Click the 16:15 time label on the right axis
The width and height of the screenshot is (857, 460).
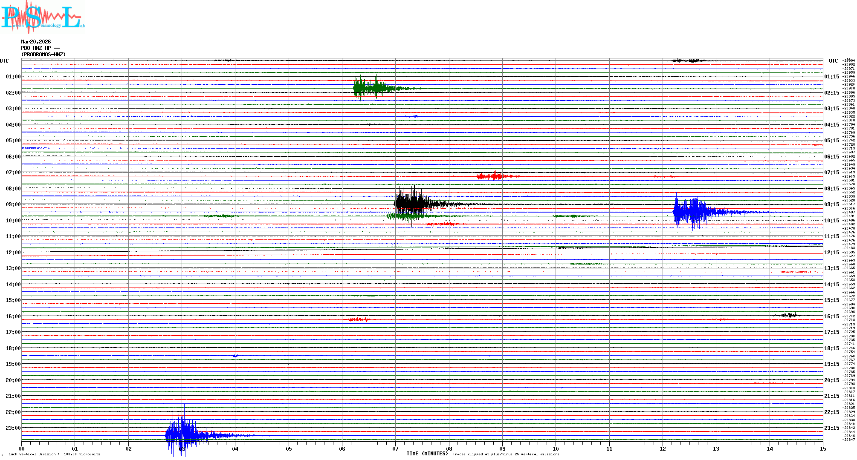click(x=831, y=316)
